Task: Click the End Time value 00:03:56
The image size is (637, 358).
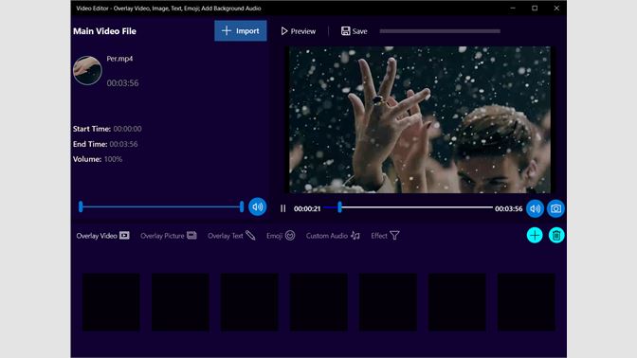Action: tap(123, 144)
